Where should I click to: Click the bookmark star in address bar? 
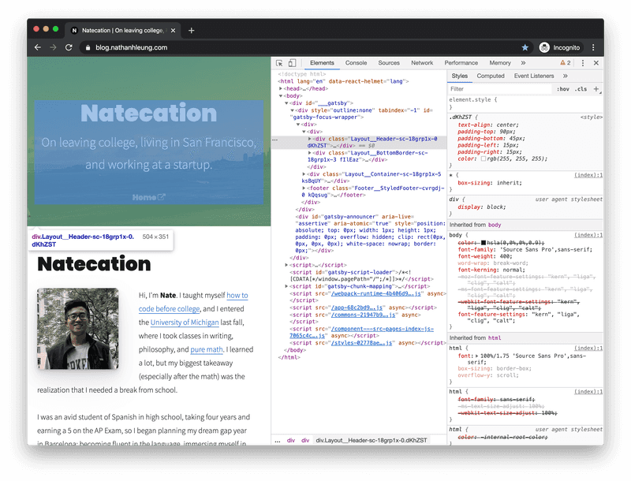pos(525,47)
